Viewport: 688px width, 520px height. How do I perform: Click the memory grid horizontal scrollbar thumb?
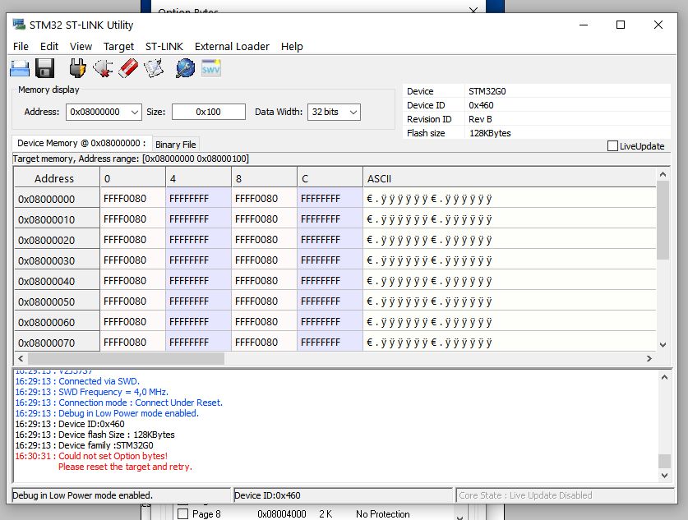[126, 359]
